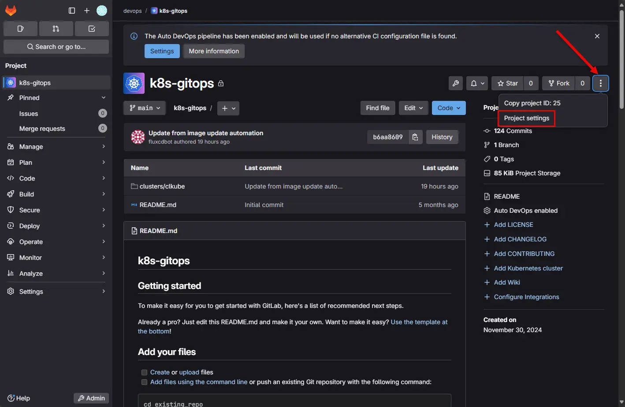Click the More information button
The width and height of the screenshot is (625, 407).
[x=214, y=51]
